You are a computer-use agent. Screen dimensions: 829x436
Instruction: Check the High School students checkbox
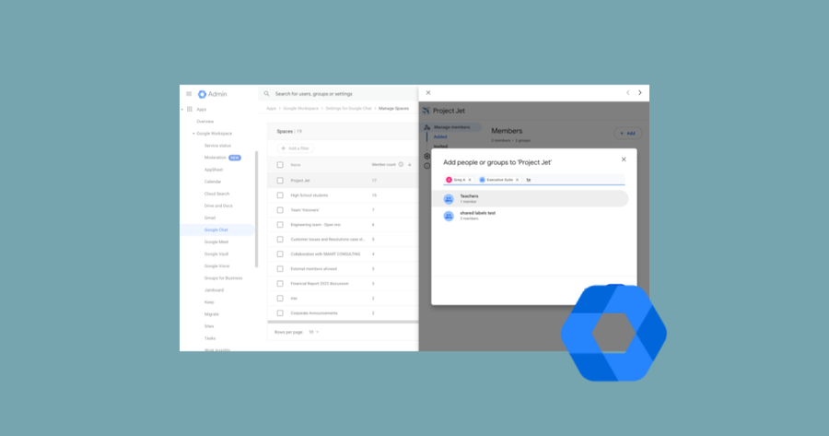pyautogui.click(x=280, y=195)
